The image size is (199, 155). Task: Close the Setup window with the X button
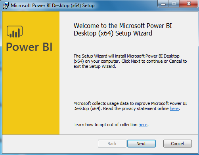coord(189,4)
